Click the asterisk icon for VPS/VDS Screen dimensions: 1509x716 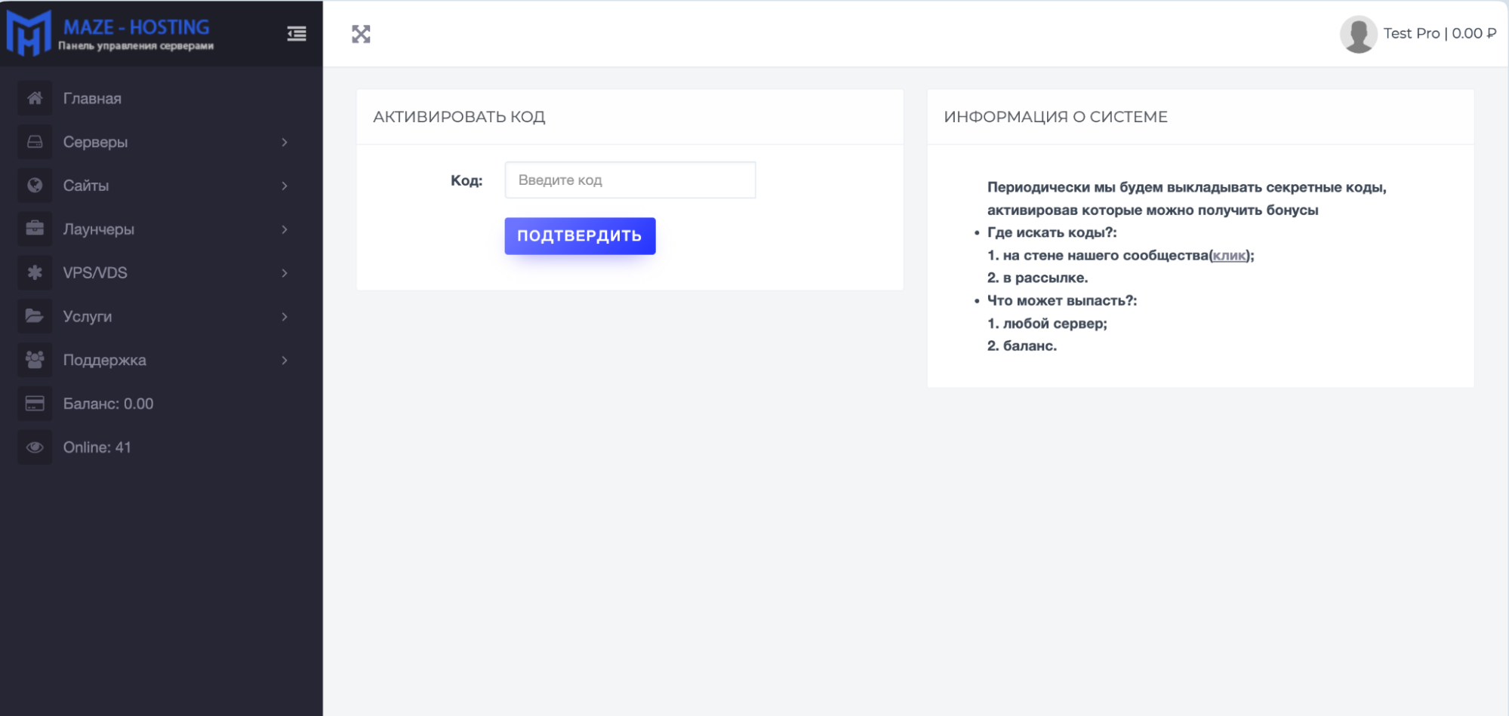click(x=35, y=272)
